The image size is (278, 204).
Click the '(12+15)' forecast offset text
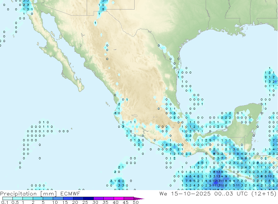coord(264,193)
